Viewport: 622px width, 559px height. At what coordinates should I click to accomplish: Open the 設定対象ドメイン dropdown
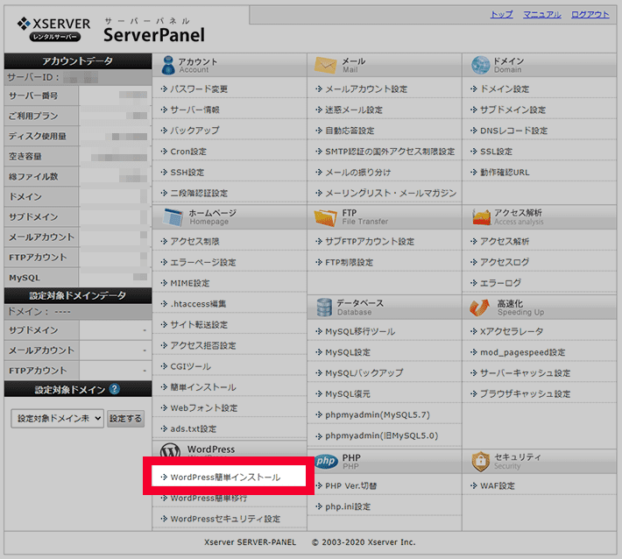57,418
